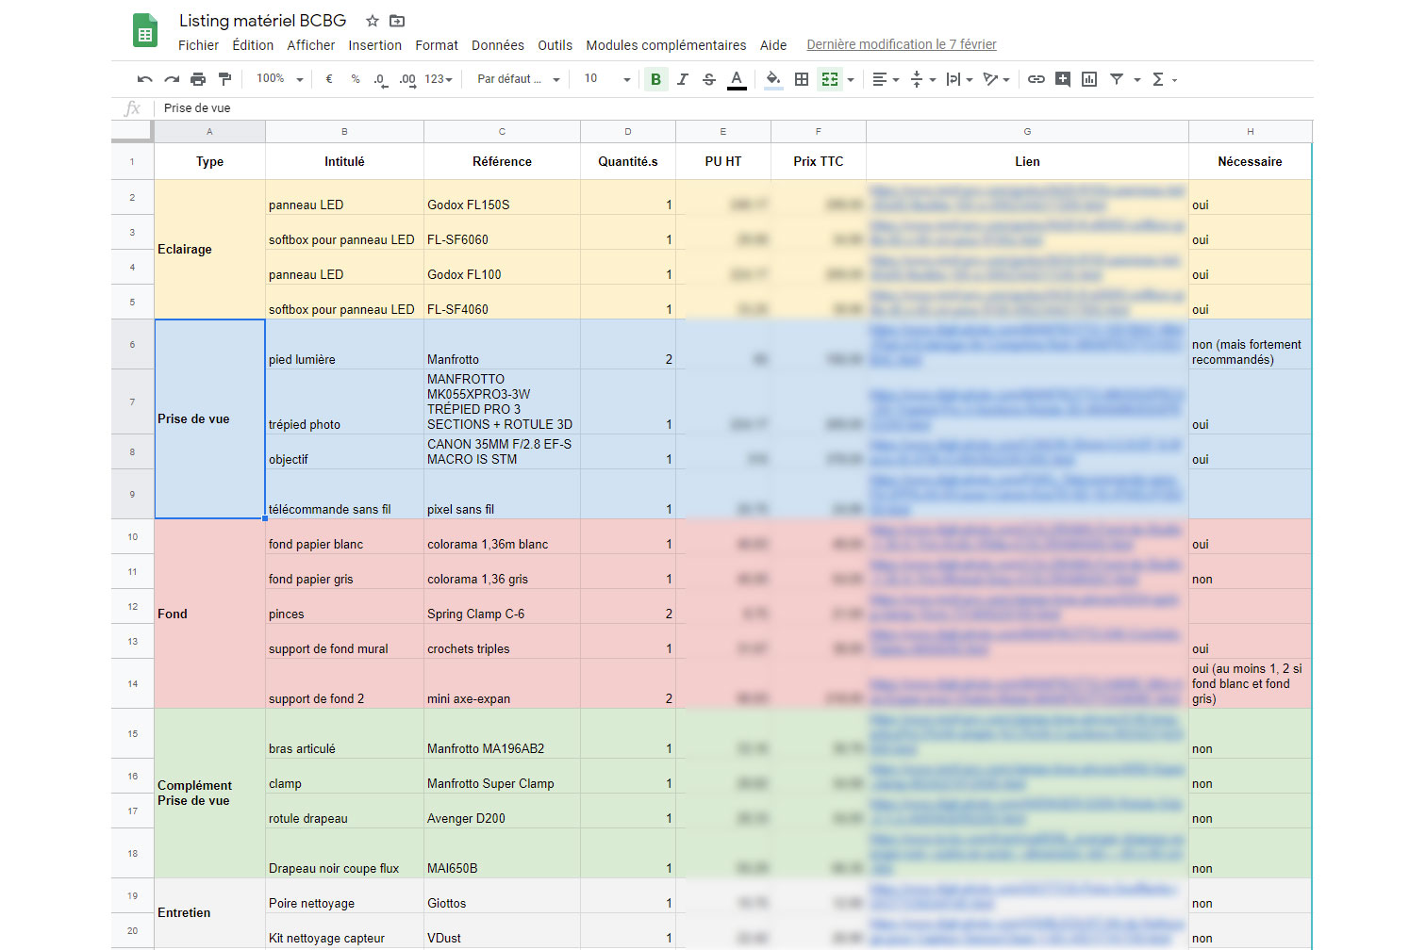Open the Format menu

click(x=437, y=45)
